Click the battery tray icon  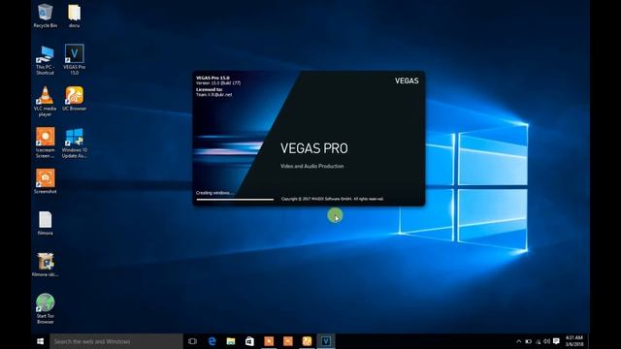pyautogui.click(x=528, y=341)
